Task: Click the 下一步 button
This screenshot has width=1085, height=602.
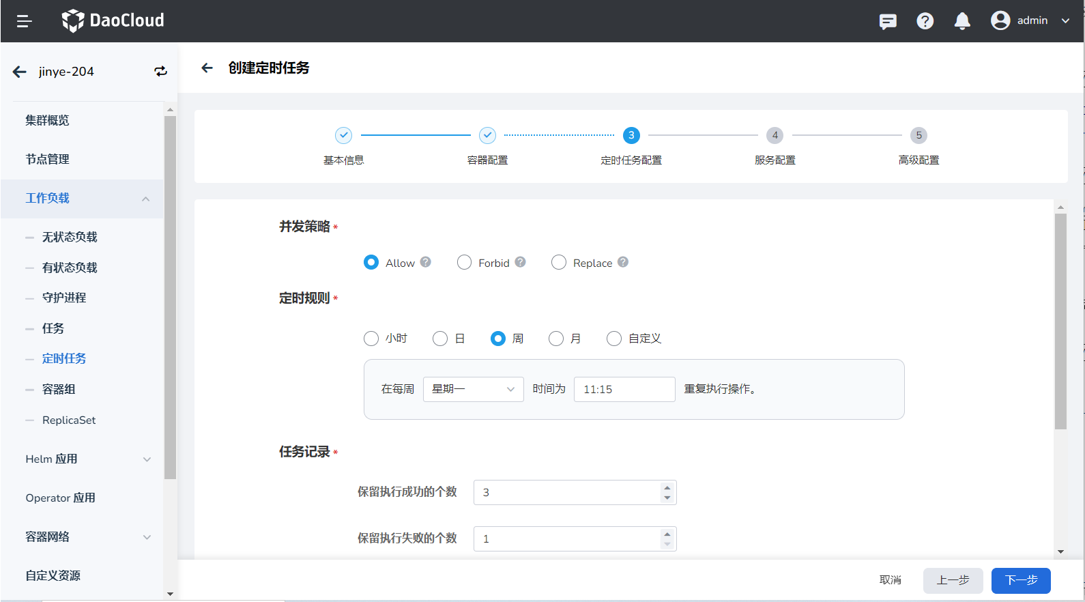Action: point(1021,580)
